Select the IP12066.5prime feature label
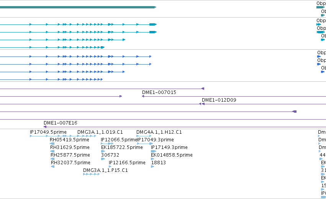The width and height of the screenshot is (326, 199). tap(119, 140)
